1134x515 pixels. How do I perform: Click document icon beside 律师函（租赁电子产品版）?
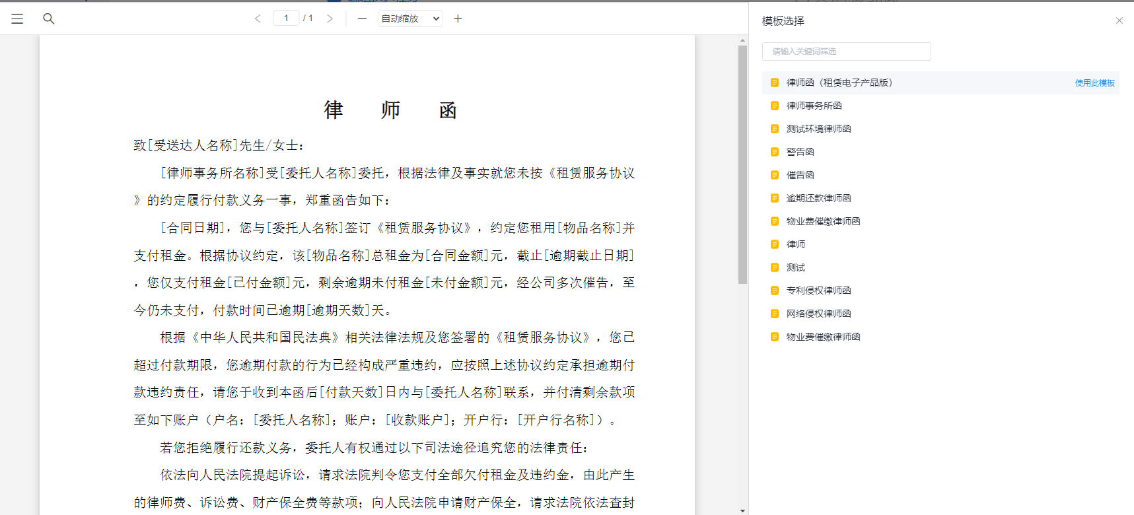775,83
